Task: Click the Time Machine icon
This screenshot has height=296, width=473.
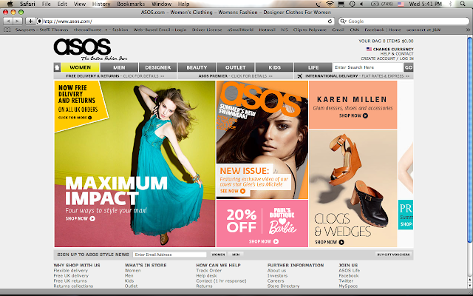Action: click(x=352, y=4)
